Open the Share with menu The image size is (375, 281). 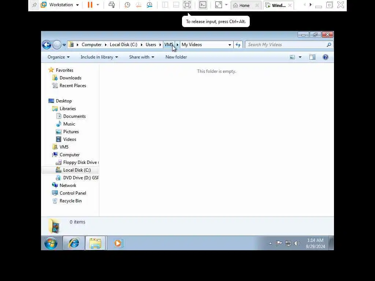coord(142,57)
